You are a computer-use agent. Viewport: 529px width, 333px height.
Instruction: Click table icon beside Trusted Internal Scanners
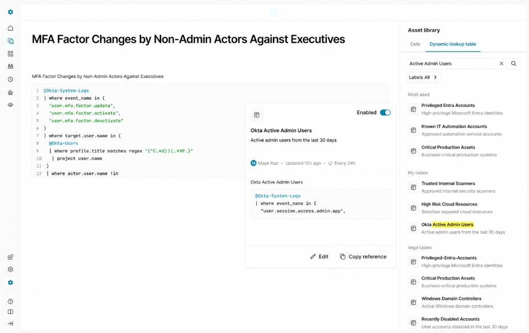pos(413,187)
